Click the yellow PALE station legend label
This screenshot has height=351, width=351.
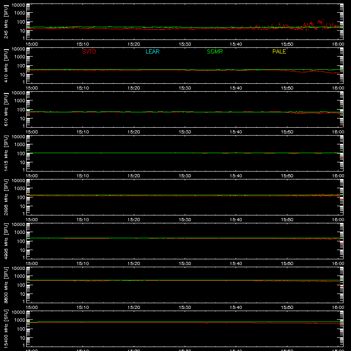[279, 51]
